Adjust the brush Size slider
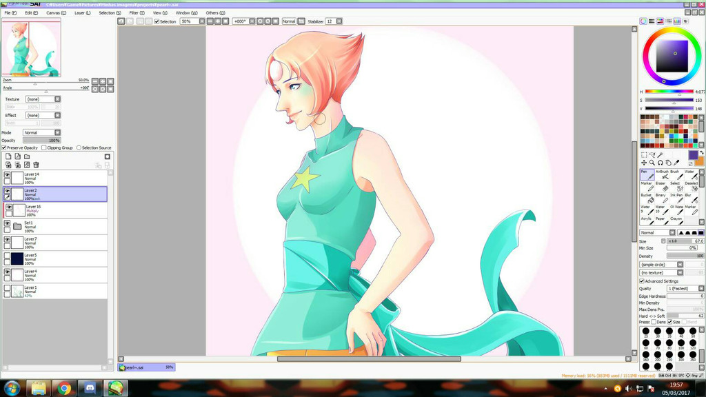Image resolution: width=706 pixels, height=397 pixels. pyautogui.click(x=685, y=241)
